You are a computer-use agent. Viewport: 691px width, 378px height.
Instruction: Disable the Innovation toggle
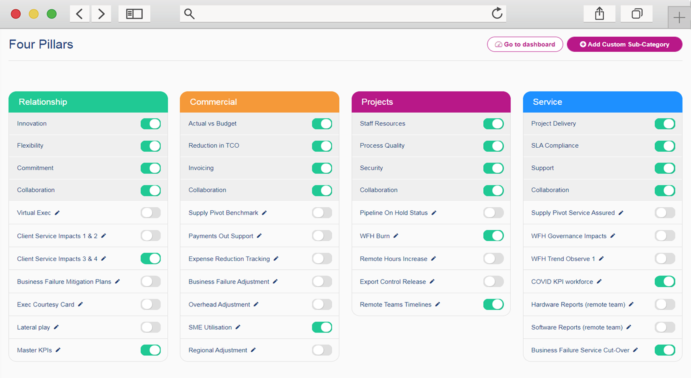(x=151, y=124)
